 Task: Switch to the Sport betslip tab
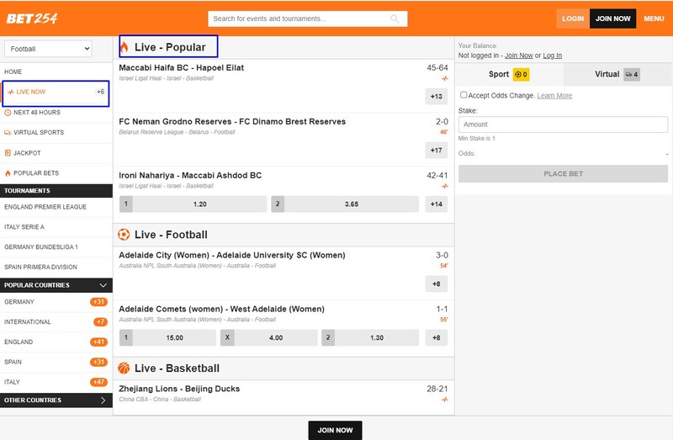tap(509, 74)
